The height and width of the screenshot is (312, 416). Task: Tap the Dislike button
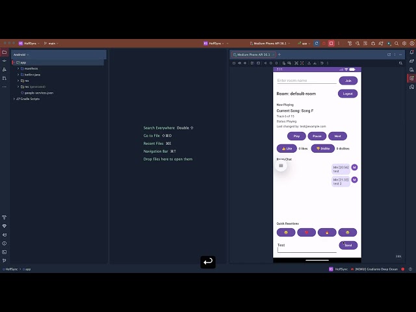[323, 149]
